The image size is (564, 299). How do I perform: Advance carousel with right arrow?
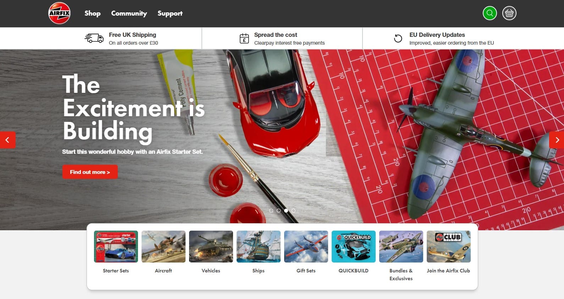(557, 140)
